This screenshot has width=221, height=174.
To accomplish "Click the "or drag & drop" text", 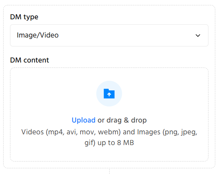I will [122, 120].
